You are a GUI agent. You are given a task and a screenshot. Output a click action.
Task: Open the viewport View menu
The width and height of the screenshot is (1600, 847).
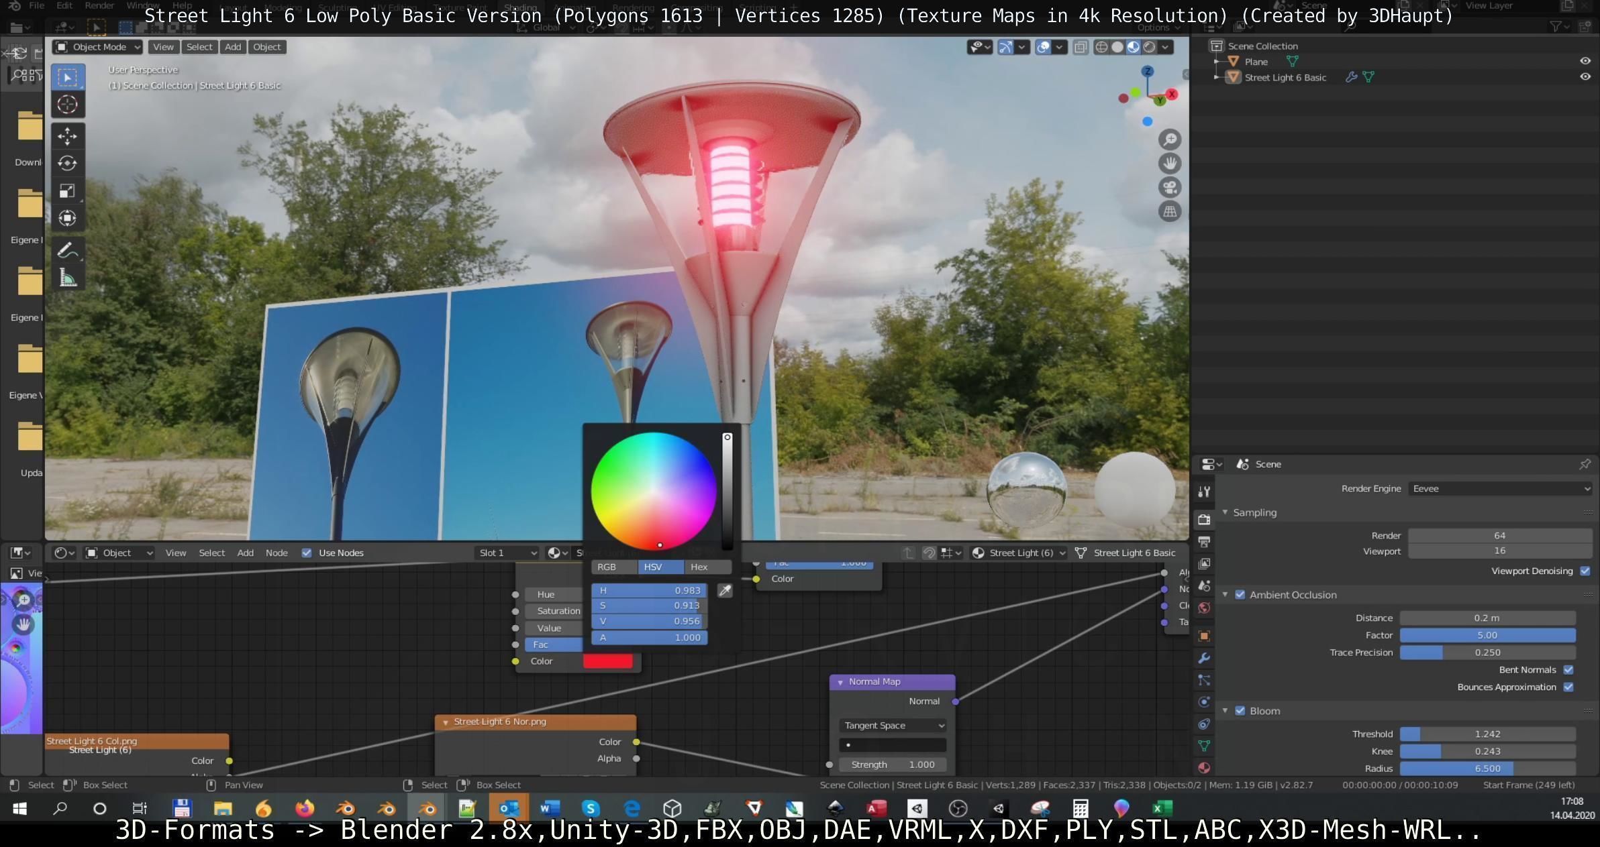(x=163, y=47)
